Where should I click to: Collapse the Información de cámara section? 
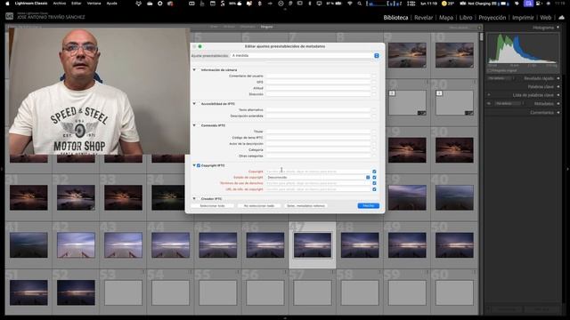[x=194, y=69]
